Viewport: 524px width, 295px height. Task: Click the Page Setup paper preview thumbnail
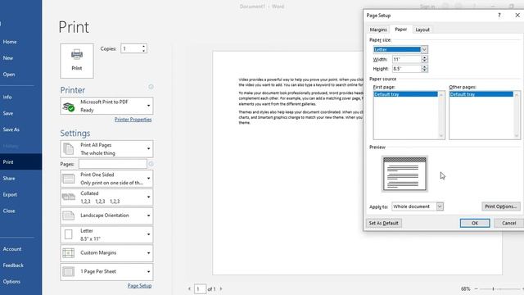(x=404, y=174)
